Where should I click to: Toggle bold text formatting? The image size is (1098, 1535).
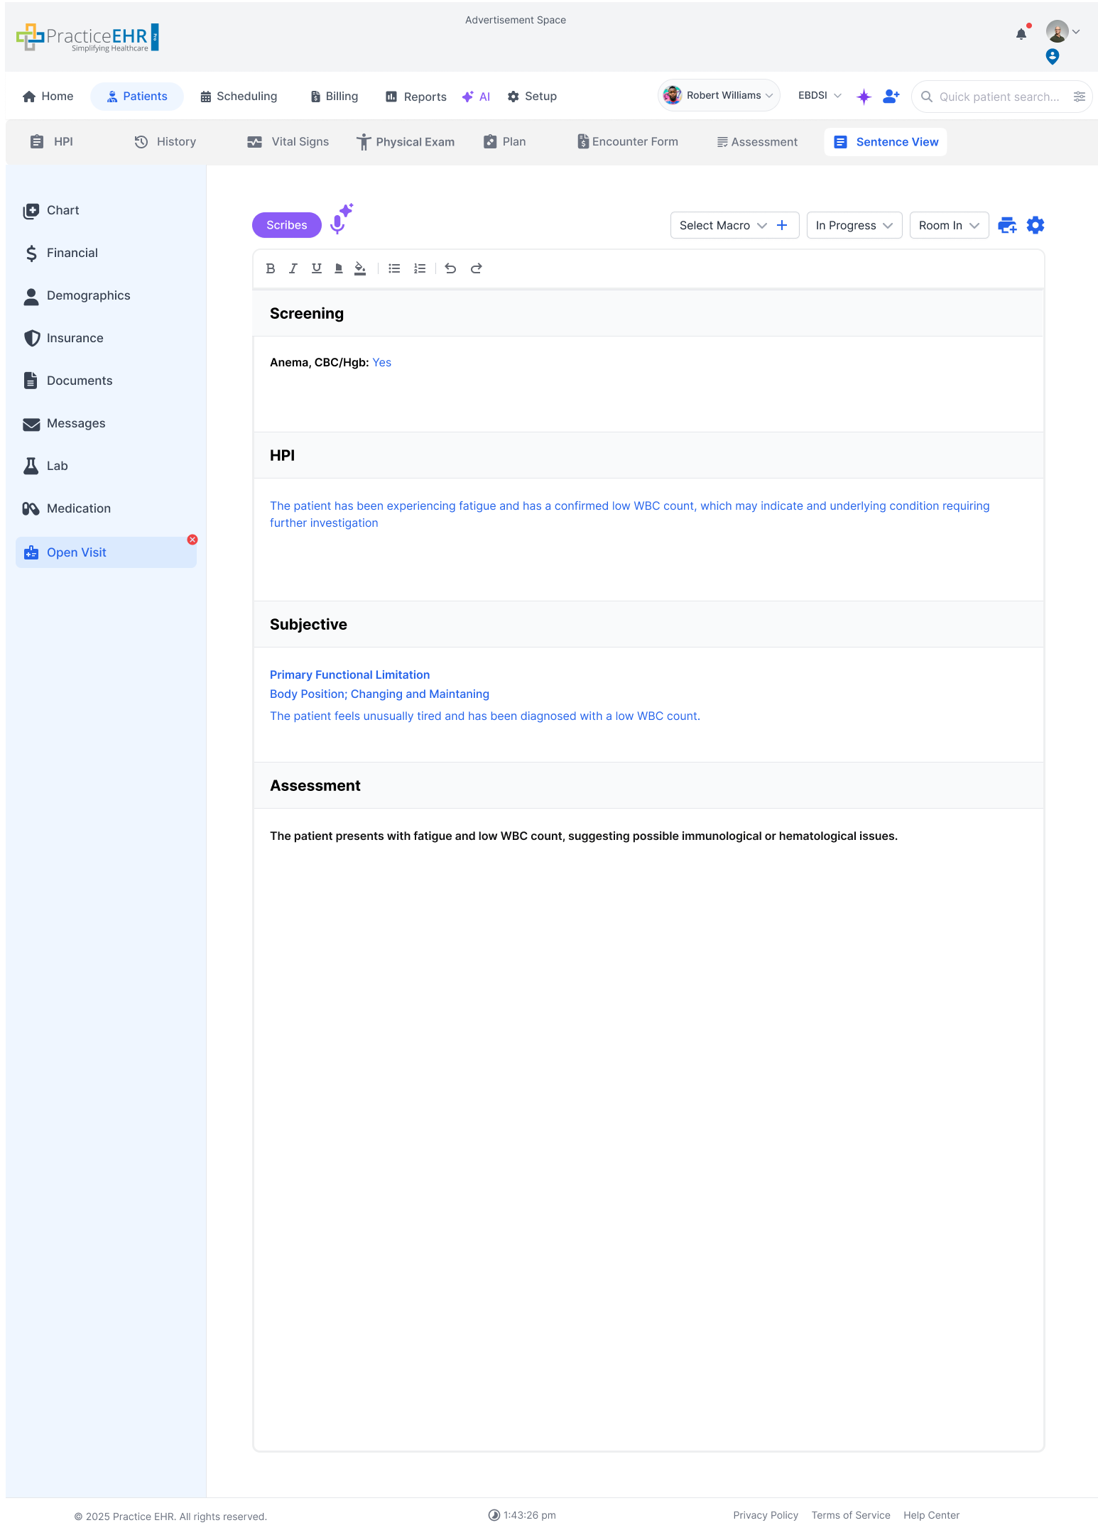coord(271,268)
